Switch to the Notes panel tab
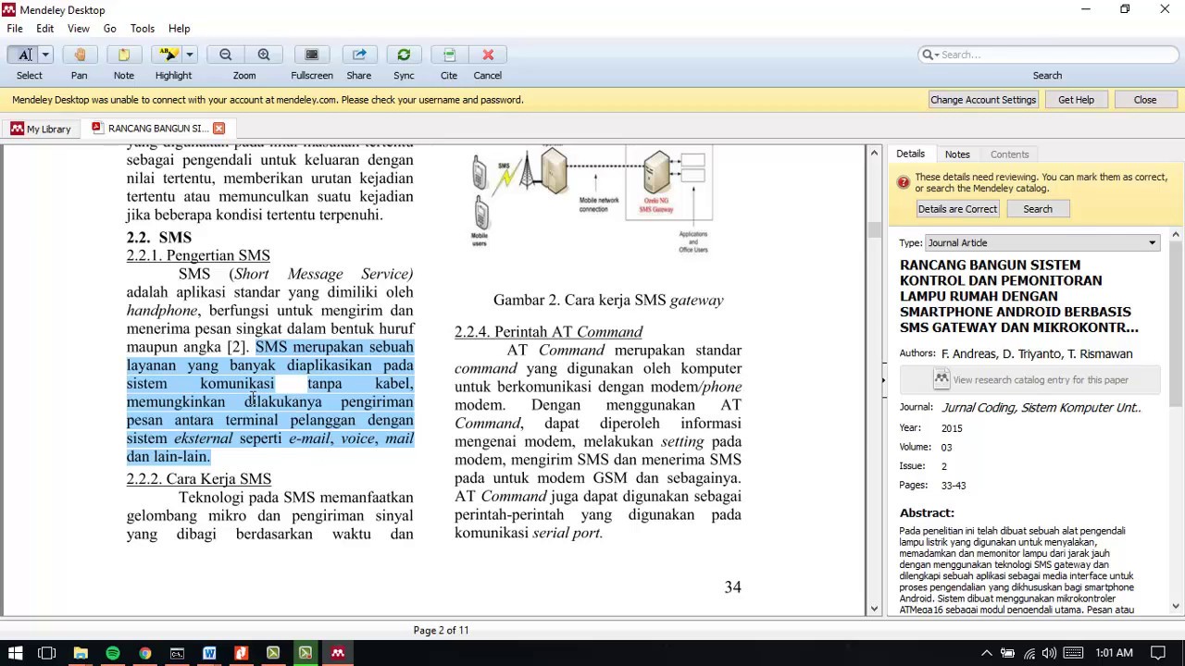The height and width of the screenshot is (666, 1185). pyautogui.click(x=957, y=154)
